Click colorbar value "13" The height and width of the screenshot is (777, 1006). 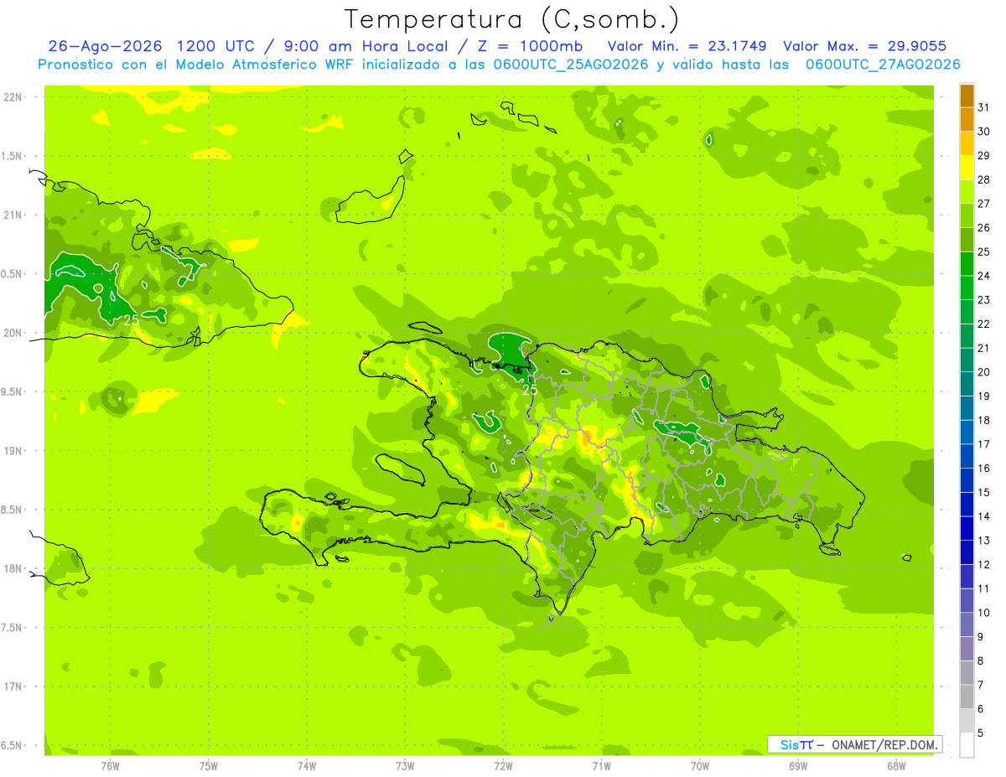pos(984,540)
